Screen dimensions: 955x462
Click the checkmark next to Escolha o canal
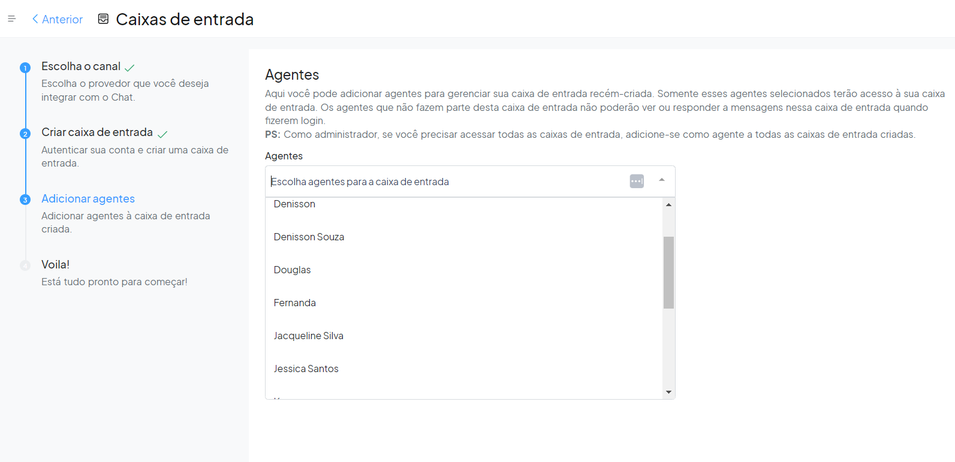tap(129, 68)
